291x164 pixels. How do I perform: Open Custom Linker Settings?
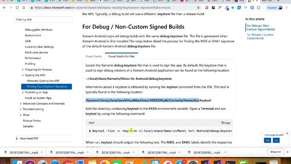[40, 47]
